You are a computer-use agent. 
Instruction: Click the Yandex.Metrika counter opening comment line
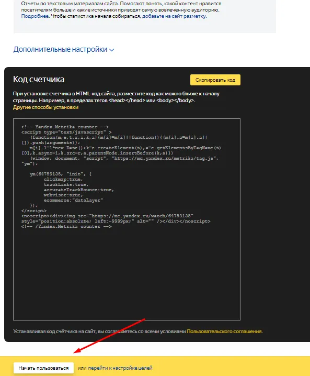[x=65, y=127]
